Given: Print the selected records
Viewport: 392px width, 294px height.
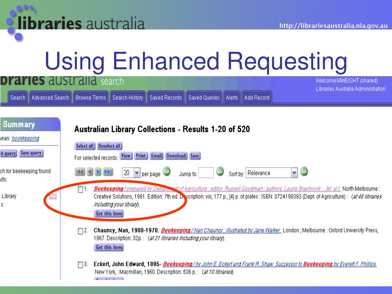Looking at the screenshot, I should tap(141, 156).
